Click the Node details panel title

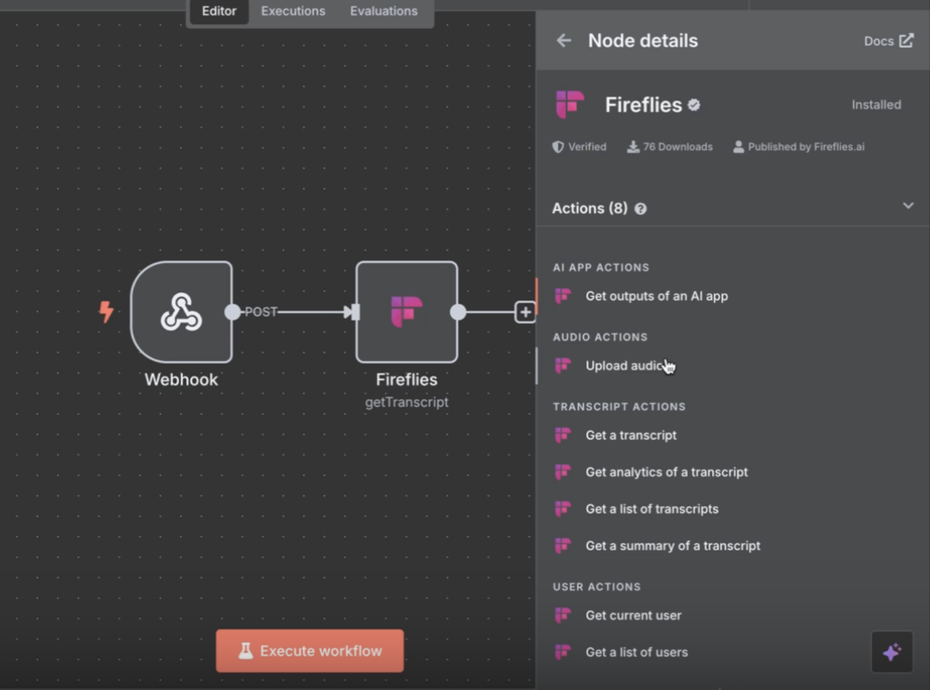pyautogui.click(x=643, y=41)
